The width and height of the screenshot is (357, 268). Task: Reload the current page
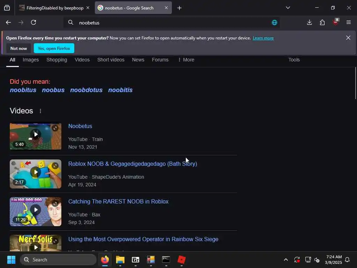pos(33,22)
